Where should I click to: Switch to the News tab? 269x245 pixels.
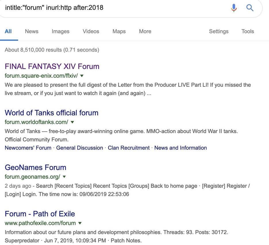point(32,31)
